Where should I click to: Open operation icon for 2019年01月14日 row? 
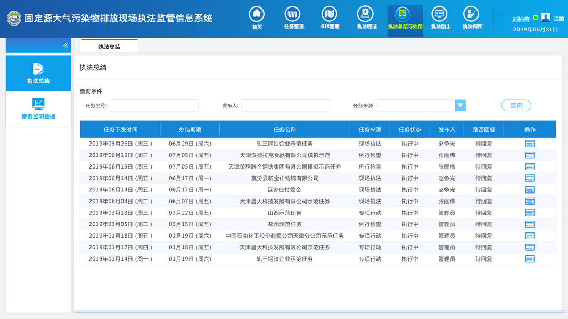coord(530,259)
